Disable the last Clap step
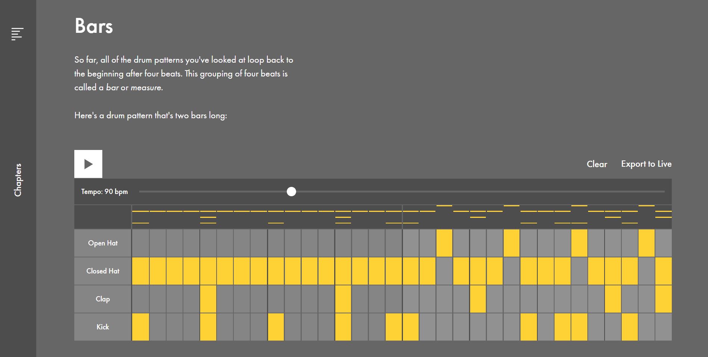 point(663,299)
